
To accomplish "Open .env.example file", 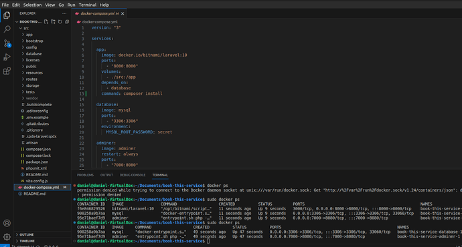I will click(43, 117).
